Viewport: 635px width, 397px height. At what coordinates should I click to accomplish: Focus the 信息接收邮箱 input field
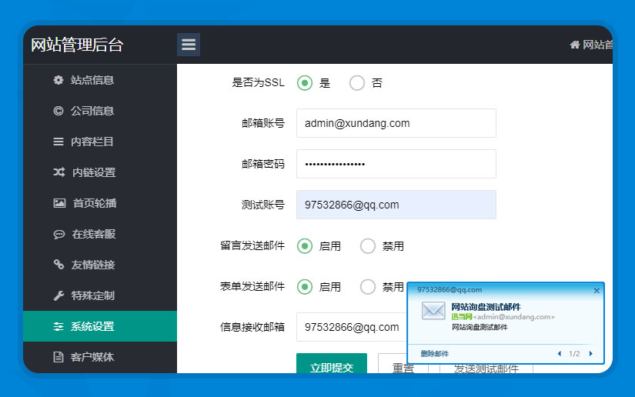[x=352, y=327]
